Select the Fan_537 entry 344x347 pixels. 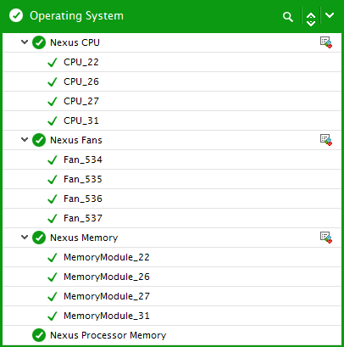pos(172,218)
